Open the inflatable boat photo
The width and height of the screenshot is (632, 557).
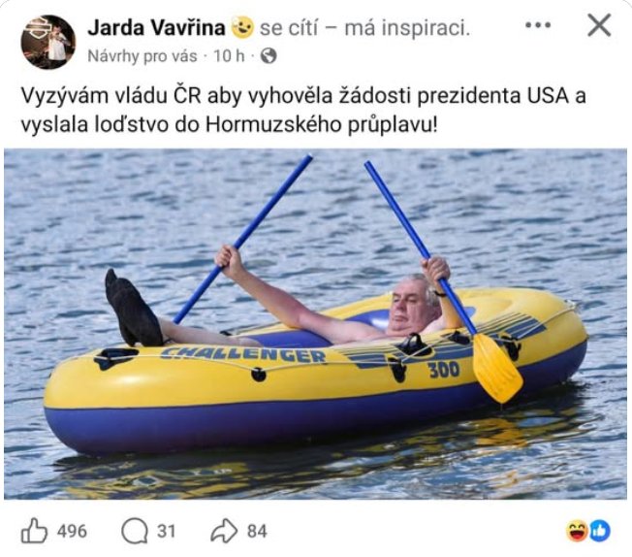click(x=316, y=324)
